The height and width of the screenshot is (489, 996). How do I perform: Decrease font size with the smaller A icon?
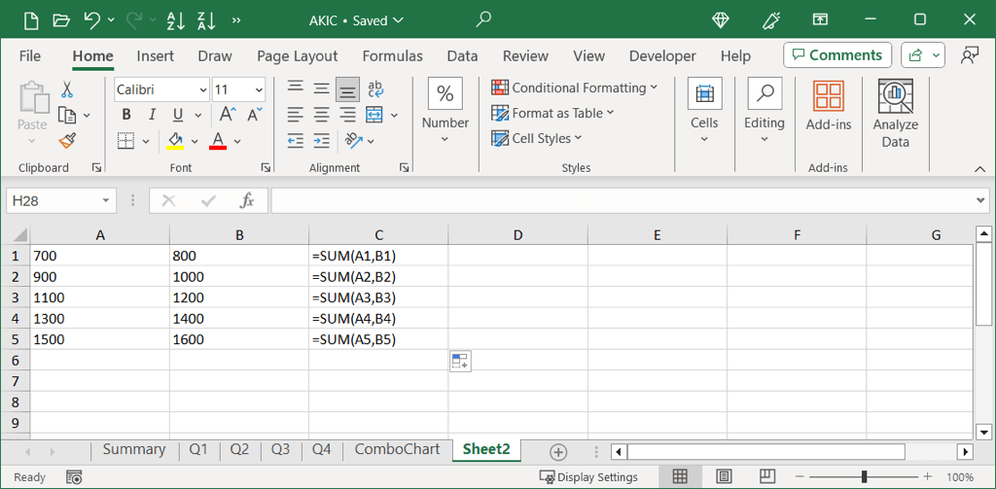coord(255,115)
